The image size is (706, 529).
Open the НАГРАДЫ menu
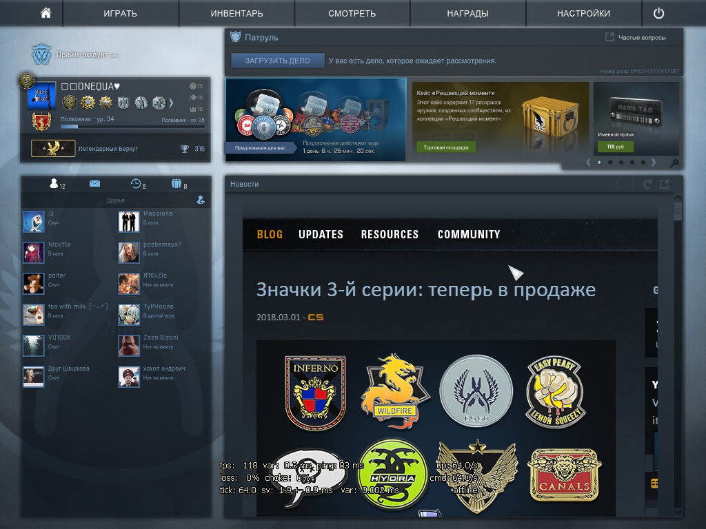tap(468, 14)
